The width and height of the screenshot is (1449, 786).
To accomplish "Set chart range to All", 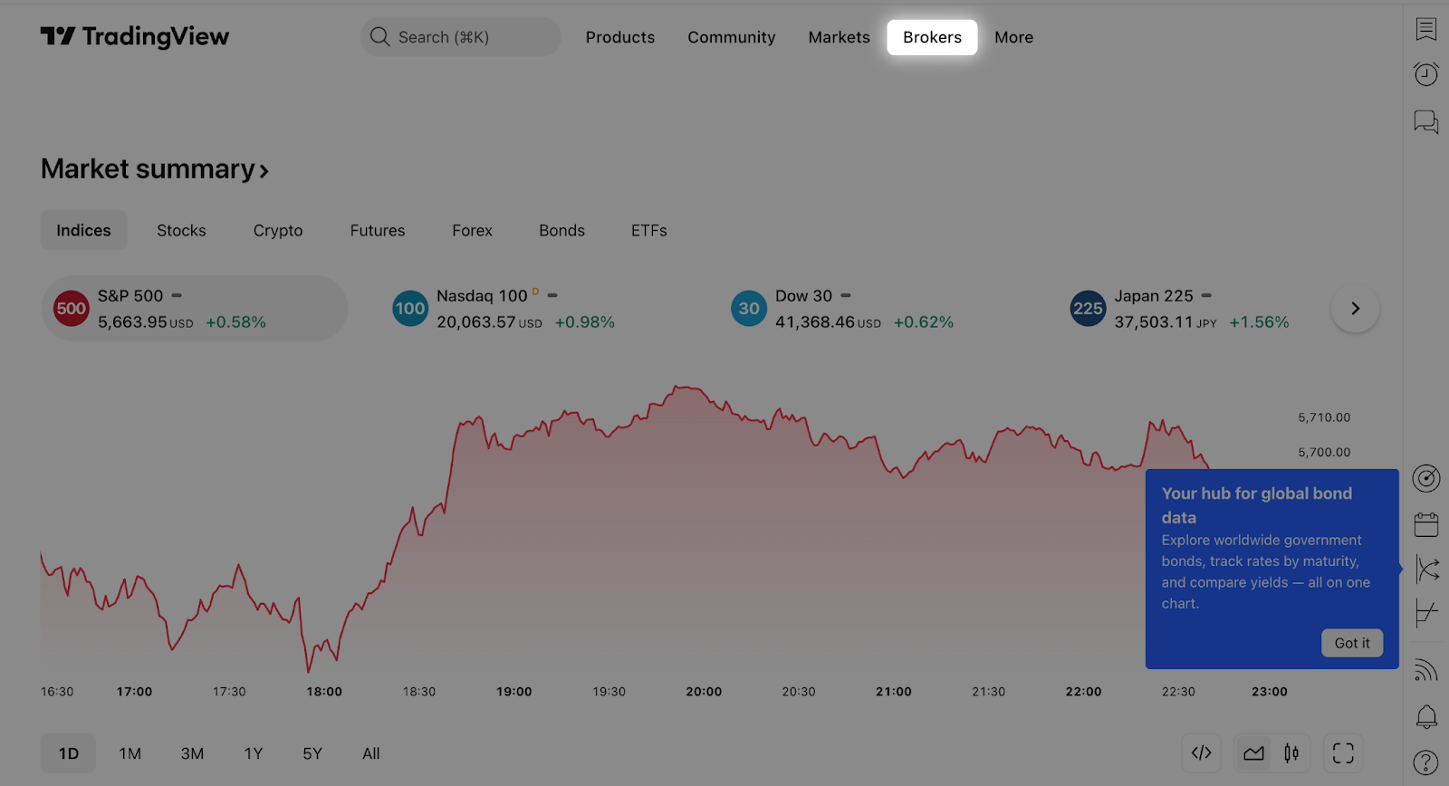I will click(x=371, y=753).
